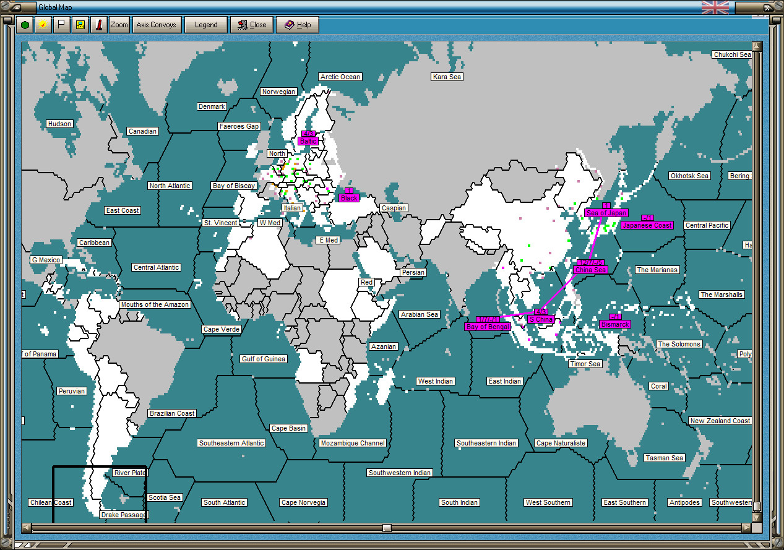The height and width of the screenshot is (550, 784).
Task: Click the vertical scrollbar up arrow
Action: pyautogui.click(x=757, y=46)
